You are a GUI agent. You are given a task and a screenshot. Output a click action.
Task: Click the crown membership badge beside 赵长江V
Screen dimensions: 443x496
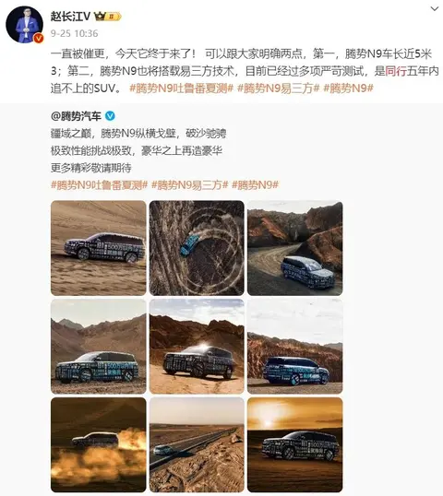coord(108,16)
